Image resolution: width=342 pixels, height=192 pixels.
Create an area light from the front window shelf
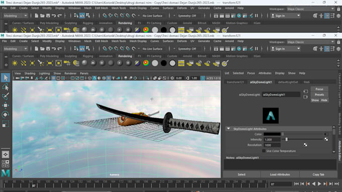(x=50, y=63)
